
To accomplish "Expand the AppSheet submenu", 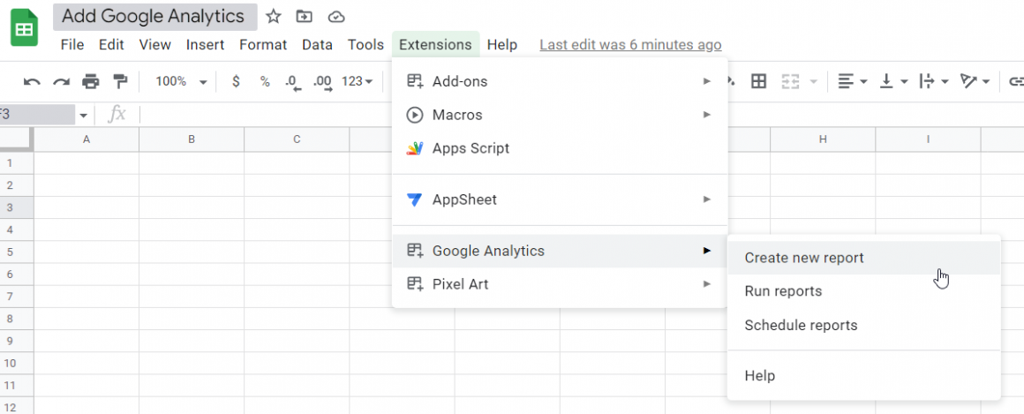I will tap(560, 199).
